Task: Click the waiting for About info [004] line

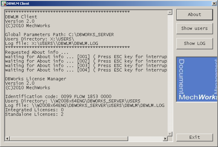Action: pyautogui.click(x=86, y=70)
